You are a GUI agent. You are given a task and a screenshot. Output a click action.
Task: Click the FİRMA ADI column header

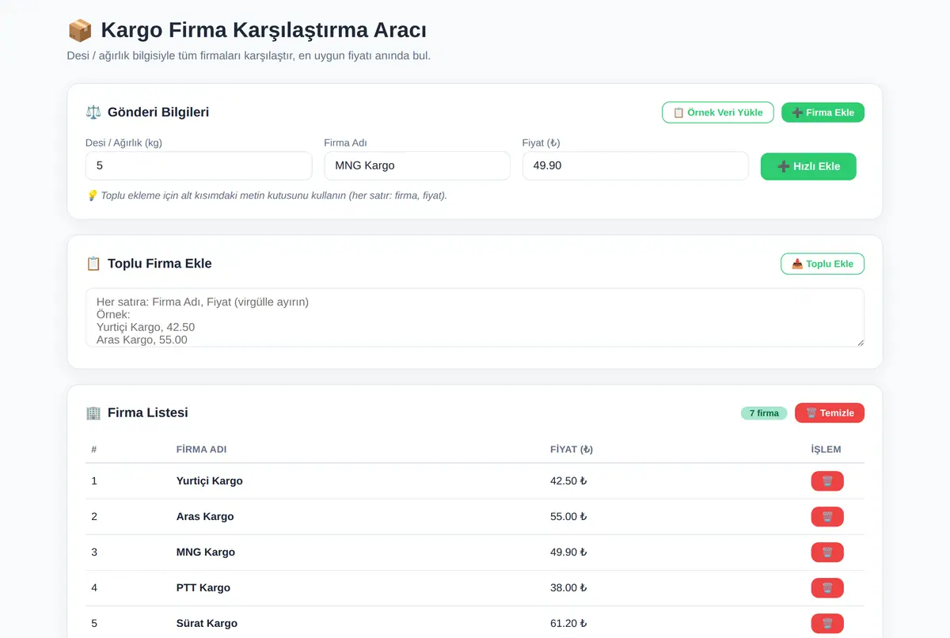201,450
